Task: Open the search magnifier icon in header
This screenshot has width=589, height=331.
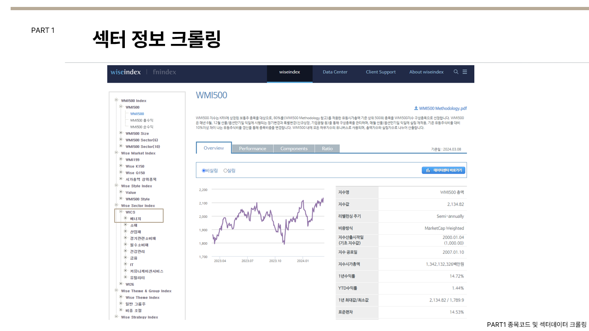Action: [x=456, y=72]
